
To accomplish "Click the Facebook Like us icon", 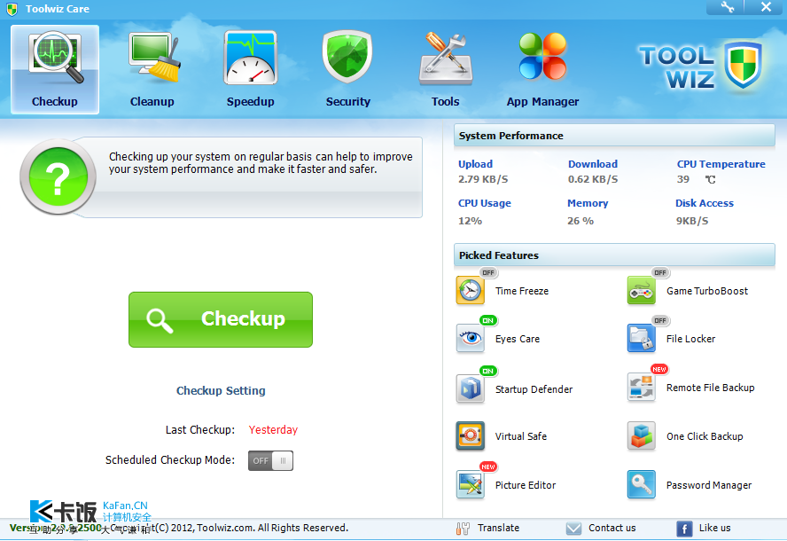I will pyautogui.click(x=684, y=529).
